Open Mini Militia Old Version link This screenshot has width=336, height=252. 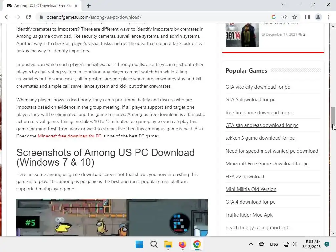click(251, 189)
